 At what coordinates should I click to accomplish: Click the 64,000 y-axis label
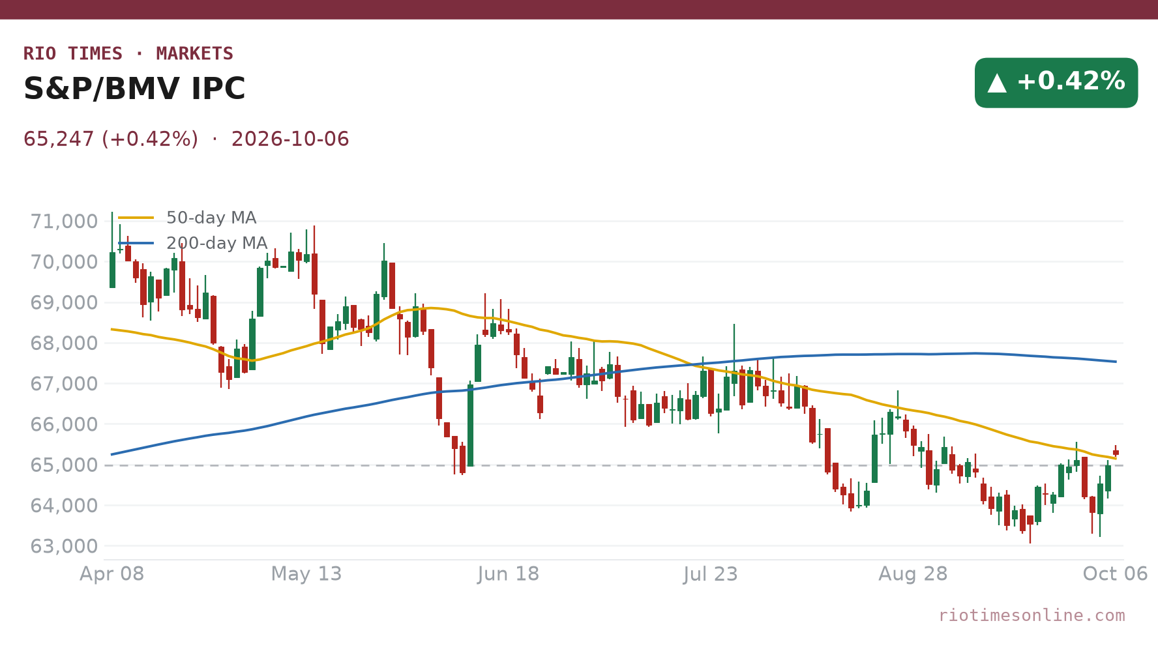pyautogui.click(x=65, y=506)
